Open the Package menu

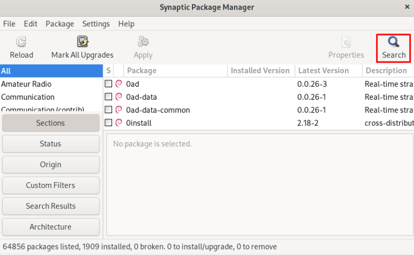[60, 24]
